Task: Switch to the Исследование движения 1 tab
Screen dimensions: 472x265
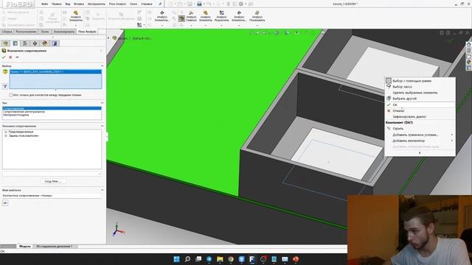Action: tap(55, 247)
